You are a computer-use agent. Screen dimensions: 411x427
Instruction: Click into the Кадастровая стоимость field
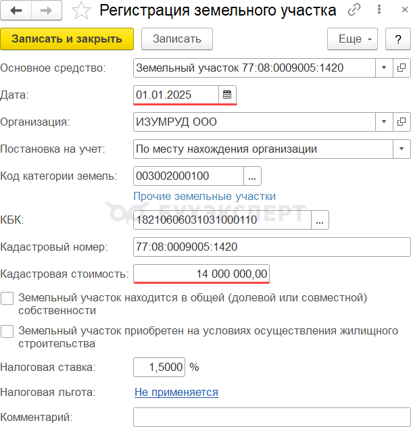(201, 274)
